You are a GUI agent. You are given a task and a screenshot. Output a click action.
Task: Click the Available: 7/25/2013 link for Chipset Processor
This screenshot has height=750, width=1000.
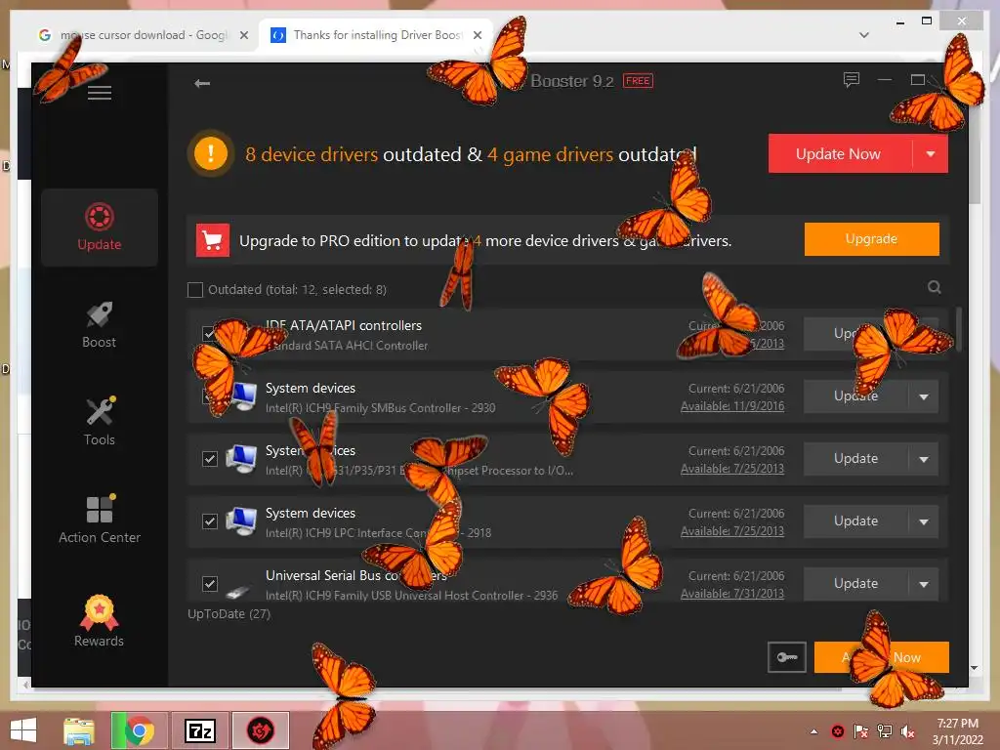[x=732, y=469]
